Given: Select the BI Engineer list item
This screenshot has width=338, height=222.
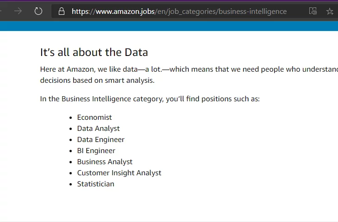Looking at the screenshot, I should coord(96,151).
